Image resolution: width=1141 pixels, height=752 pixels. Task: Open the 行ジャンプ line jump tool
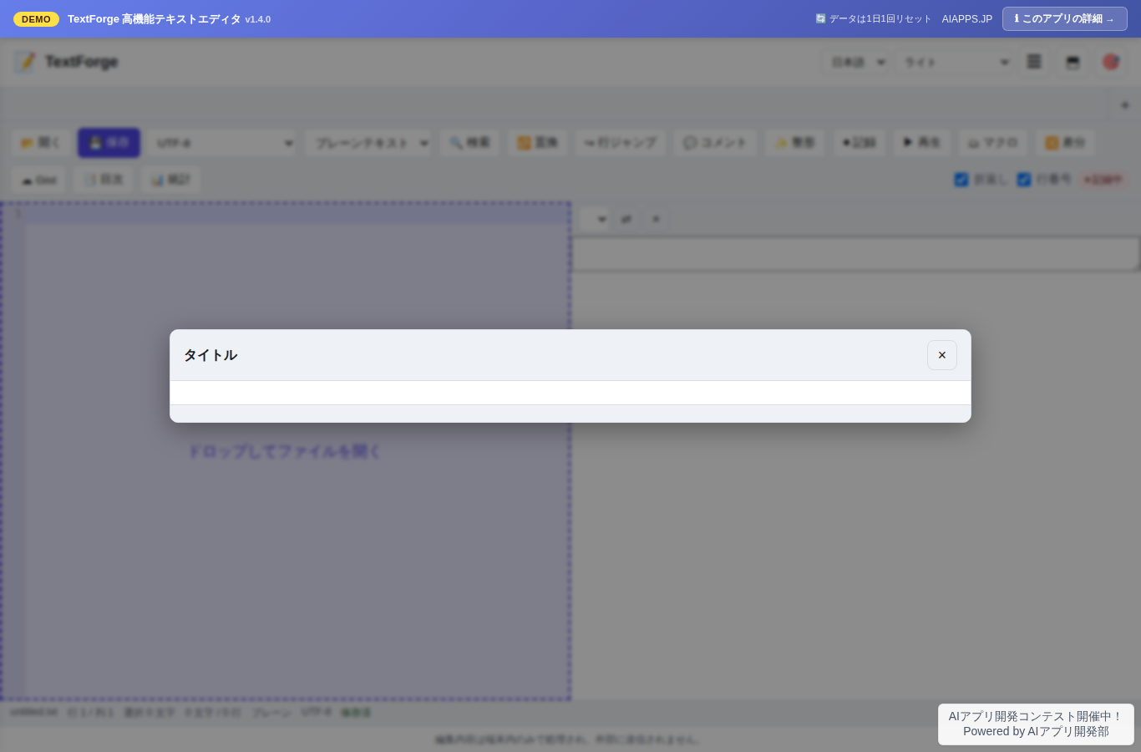point(621,143)
